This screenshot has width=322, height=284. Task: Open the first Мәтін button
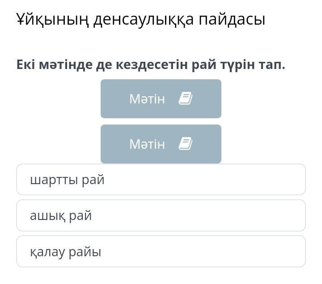[x=161, y=99]
